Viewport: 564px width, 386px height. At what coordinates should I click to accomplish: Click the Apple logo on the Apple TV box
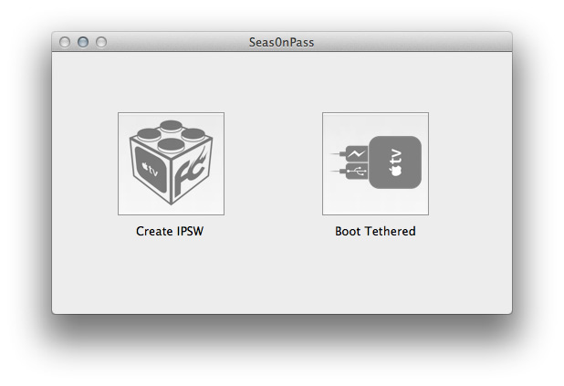tap(396, 170)
